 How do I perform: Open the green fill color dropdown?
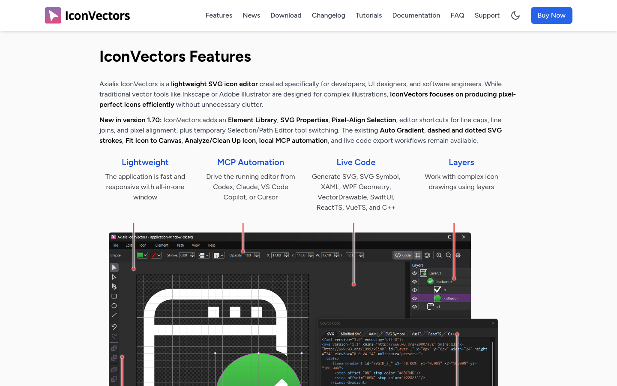(x=146, y=255)
